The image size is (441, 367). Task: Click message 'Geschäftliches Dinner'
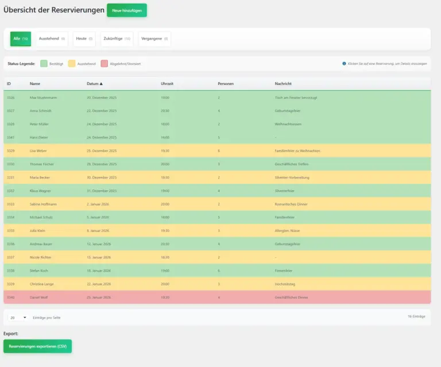[291, 298]
